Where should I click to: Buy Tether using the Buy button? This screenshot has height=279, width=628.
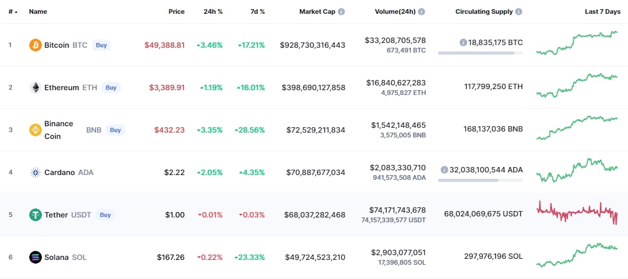tap(105, 215)
